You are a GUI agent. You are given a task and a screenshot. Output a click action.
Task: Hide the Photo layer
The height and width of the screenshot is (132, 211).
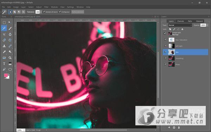click(165, 64)
